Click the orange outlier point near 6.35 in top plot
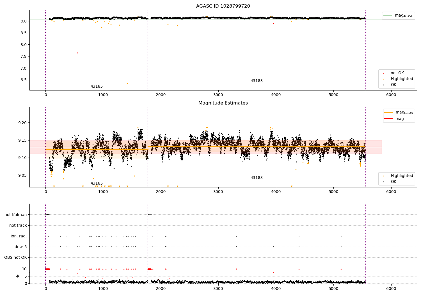Image resolution: width=421 pixels, height=295 pixels. [127, 83]
